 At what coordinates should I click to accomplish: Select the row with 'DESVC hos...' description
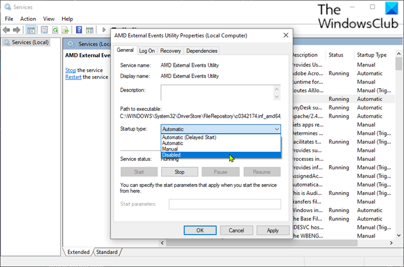tap(344, 227)
